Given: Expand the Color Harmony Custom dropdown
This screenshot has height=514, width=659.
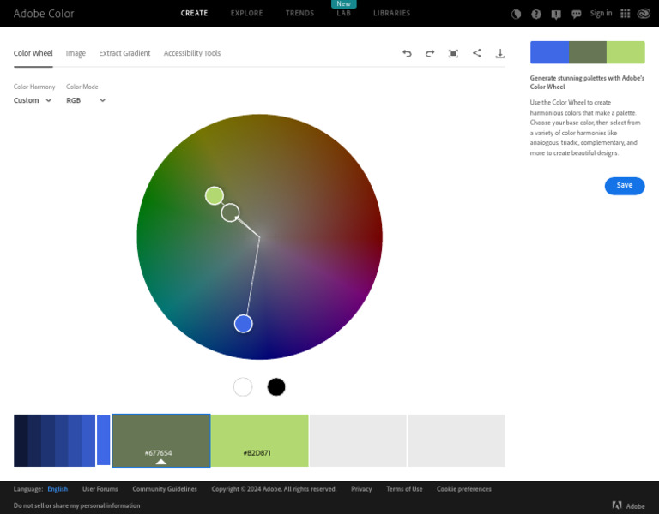Looking at the screenshot, I should pos(33,100).
